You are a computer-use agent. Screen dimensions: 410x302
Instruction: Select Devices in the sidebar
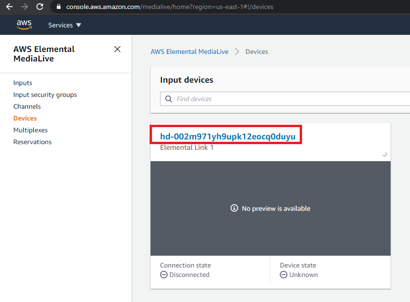(x=25, y=118)
